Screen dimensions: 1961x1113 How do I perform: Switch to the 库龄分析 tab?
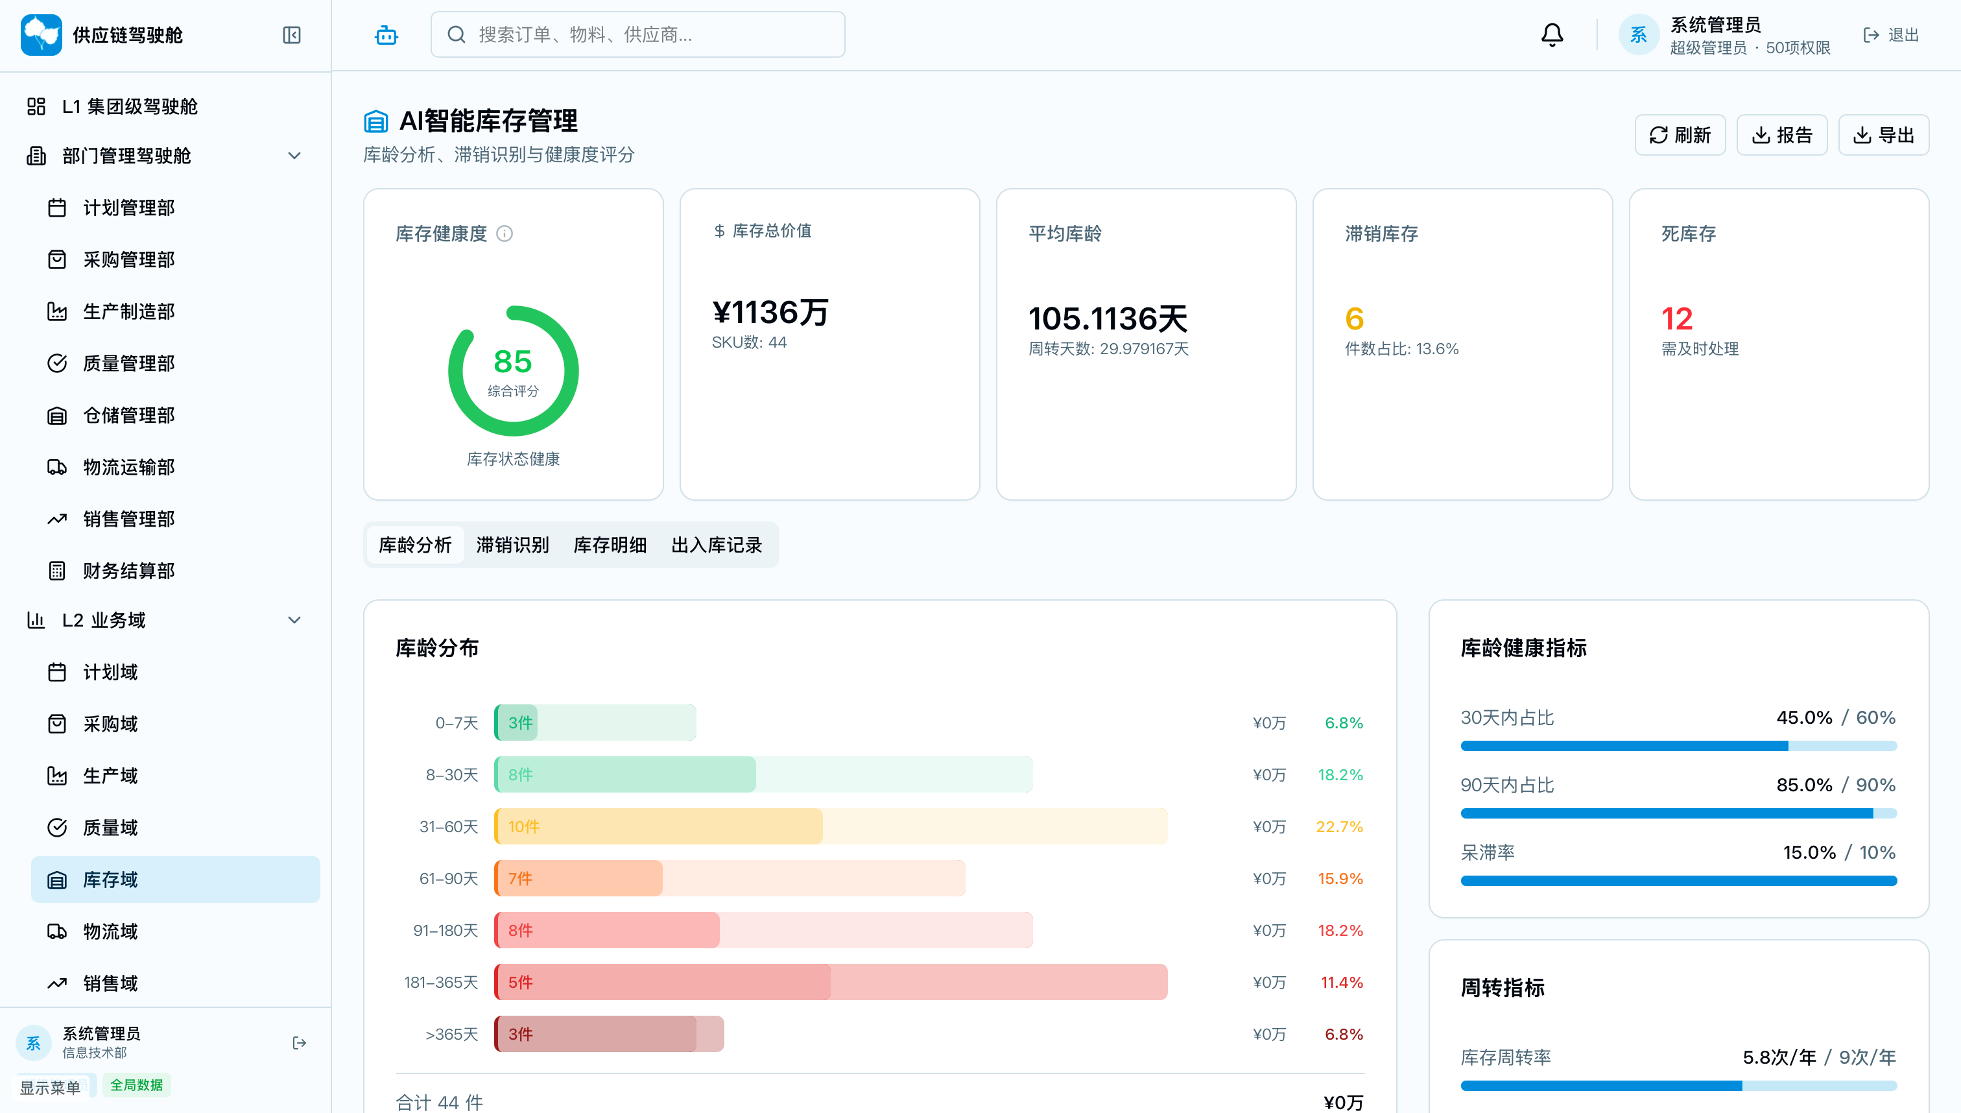pos(415,545)
